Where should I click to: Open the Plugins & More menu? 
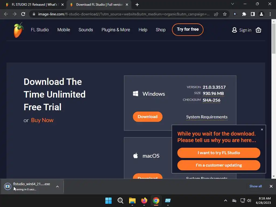click(x=116, y=30)
